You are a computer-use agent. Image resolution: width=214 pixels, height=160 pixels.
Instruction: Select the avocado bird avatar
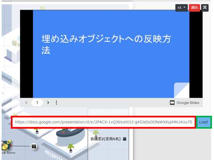click(6, 145)
